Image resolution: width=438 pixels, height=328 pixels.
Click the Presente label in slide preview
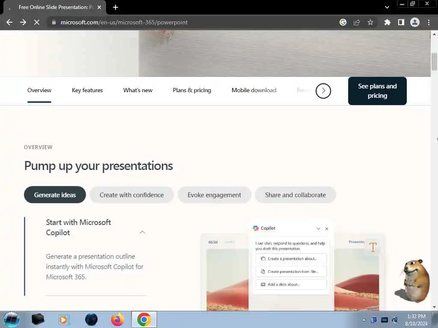pos(356,242)
